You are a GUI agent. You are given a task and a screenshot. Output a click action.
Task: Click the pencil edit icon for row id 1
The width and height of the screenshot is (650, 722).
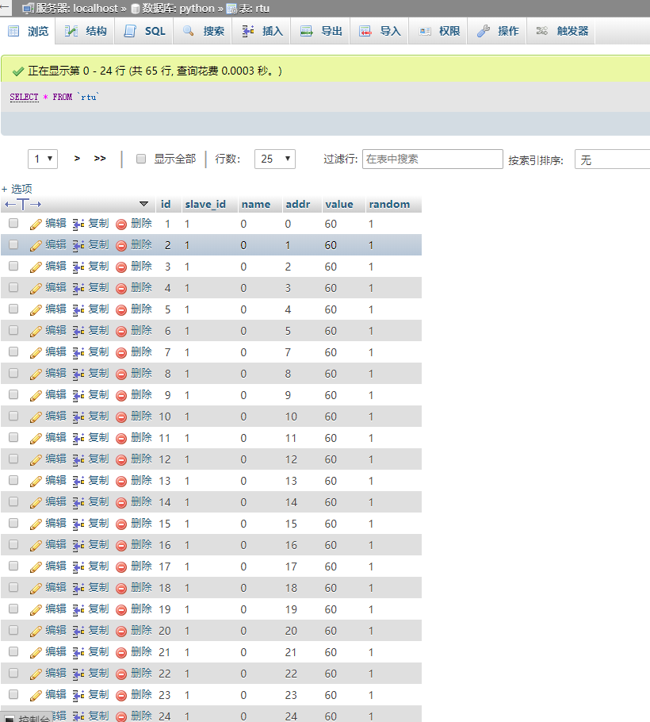point(36,225)
